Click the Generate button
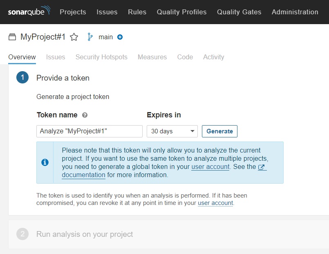Viewport: 329px width, 254px height. pos(219,131)
